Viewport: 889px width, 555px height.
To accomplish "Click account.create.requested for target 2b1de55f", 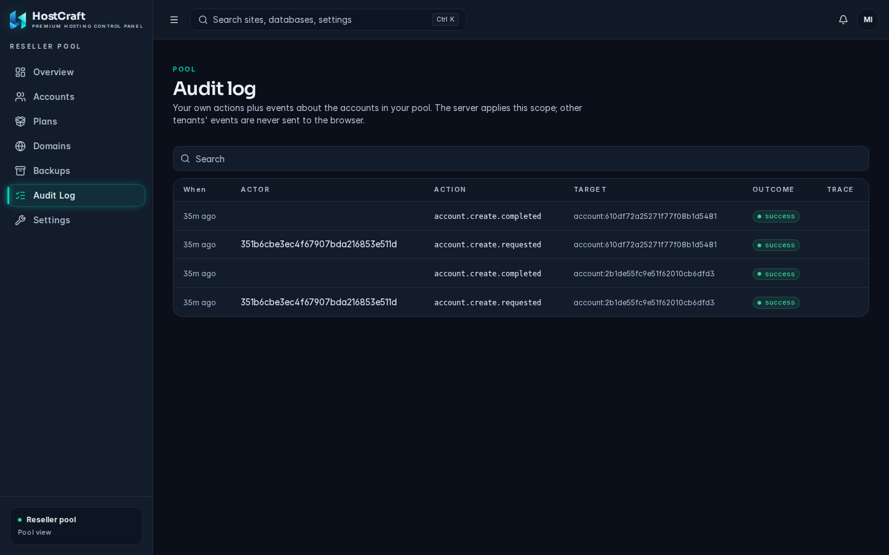I will pyautogui.click(x=488, y=303).
